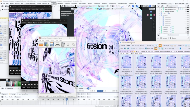Click the back arrow in file manager navigation

coord(120,52)
